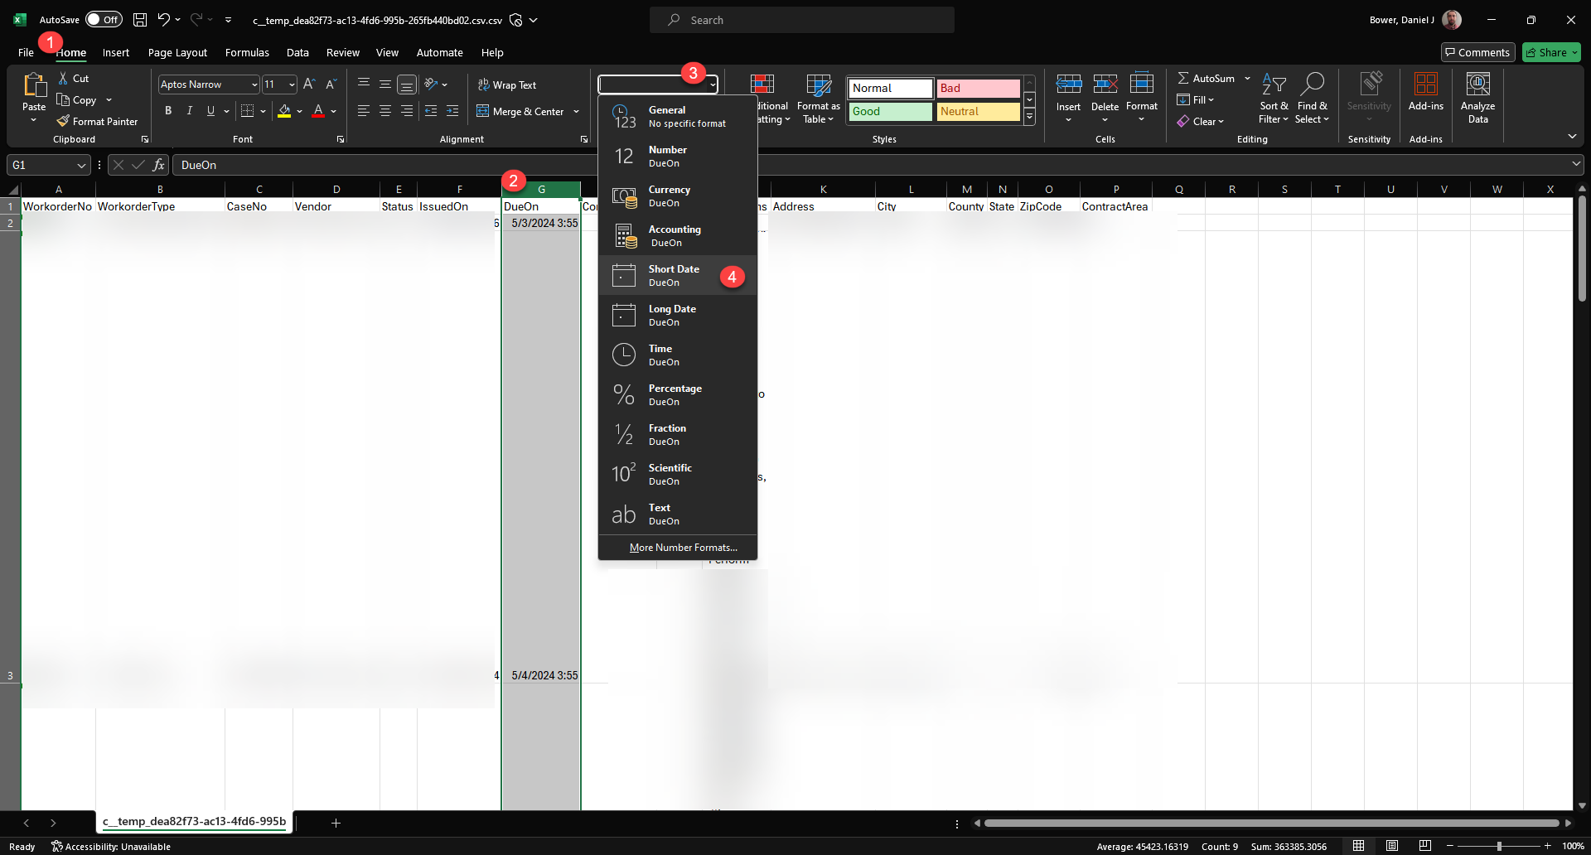The height and width of the screenshot is (855, 1591).
Task: Toggle bold formatting
Action: coord(168,110)
